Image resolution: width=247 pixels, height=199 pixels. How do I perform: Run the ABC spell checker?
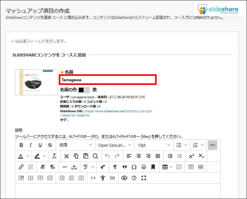[x=86, y=167]
